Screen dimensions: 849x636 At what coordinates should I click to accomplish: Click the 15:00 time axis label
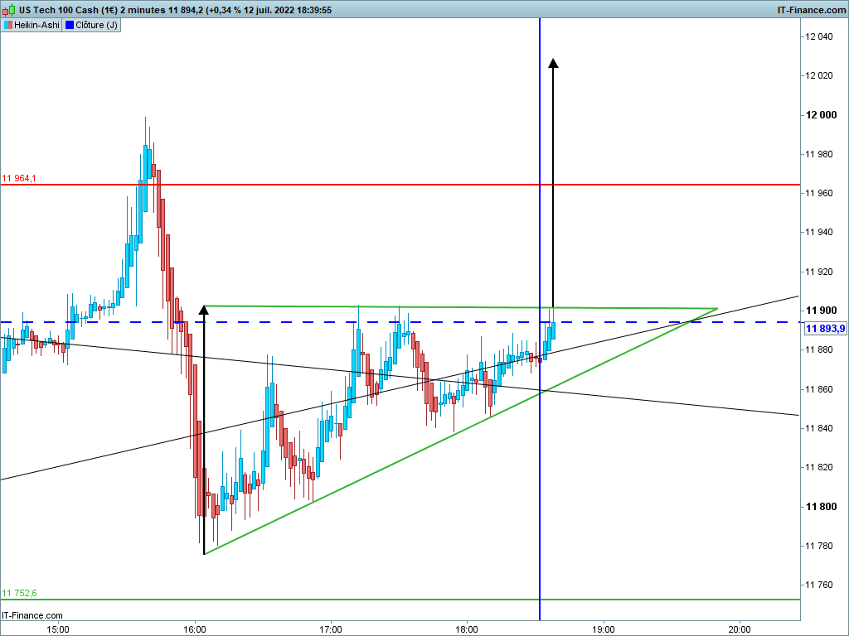57,629
